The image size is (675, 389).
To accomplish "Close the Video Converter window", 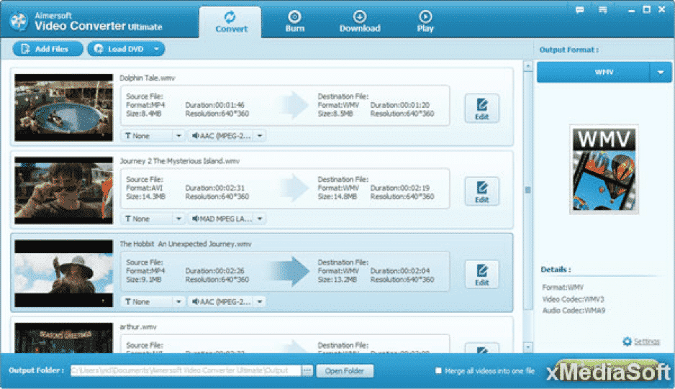I will tap(662, 10).
